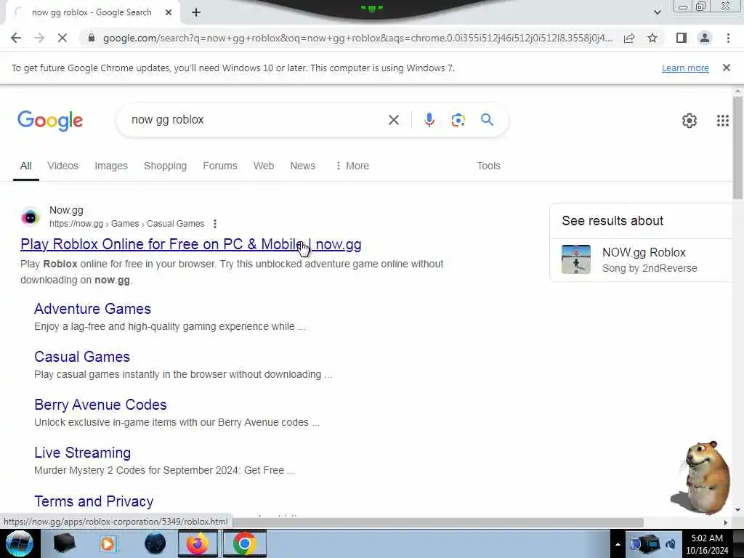Open the Chrome taskbar icon
The image size is (744, 558).
coord(244,543)
